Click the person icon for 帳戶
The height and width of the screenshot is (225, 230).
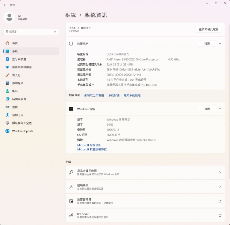7,91
